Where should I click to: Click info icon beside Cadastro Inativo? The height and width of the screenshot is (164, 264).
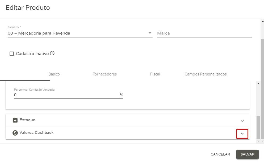pyautogui.click(x=52, y=53)
